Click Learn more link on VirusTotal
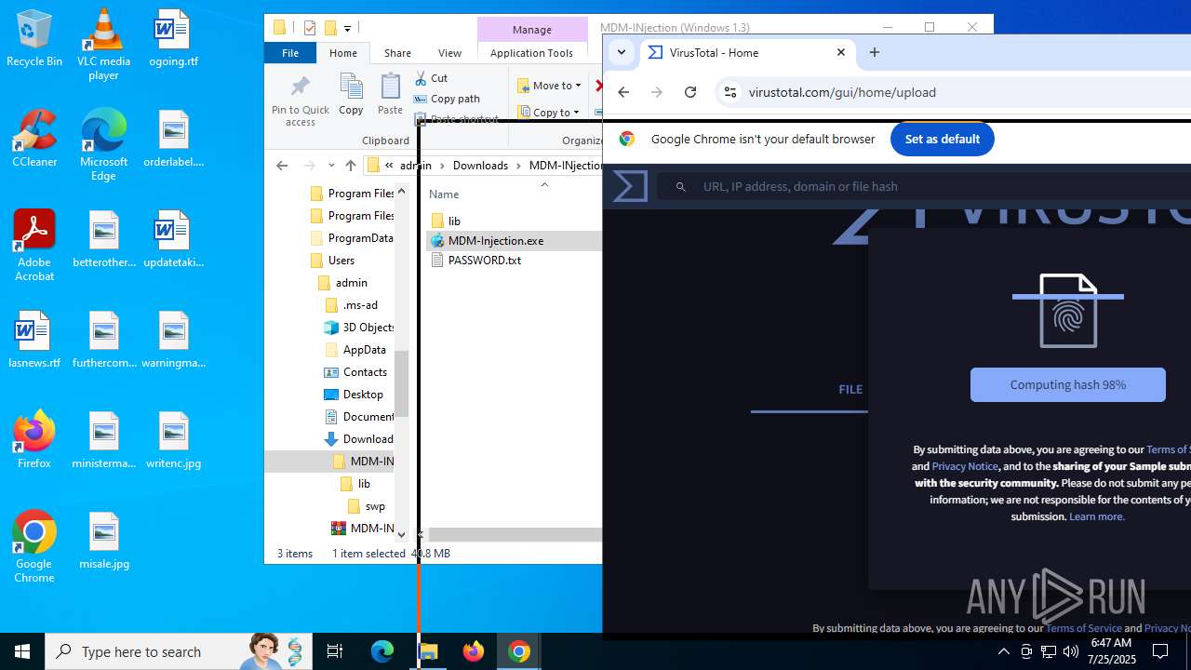 pos(1097,516)
